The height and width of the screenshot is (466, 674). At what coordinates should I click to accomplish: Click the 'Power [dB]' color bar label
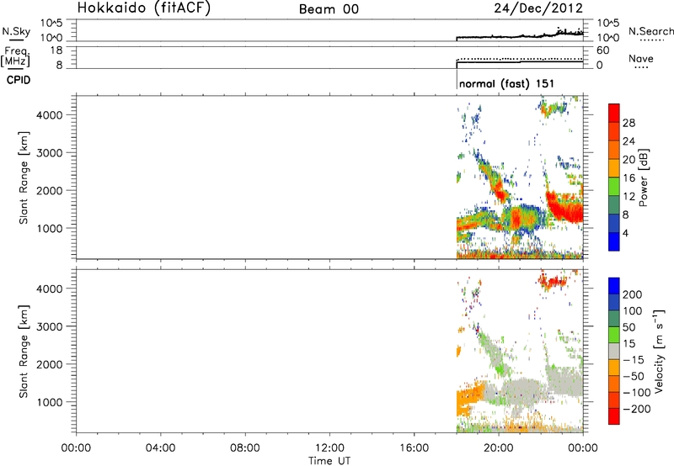point(643,177)
